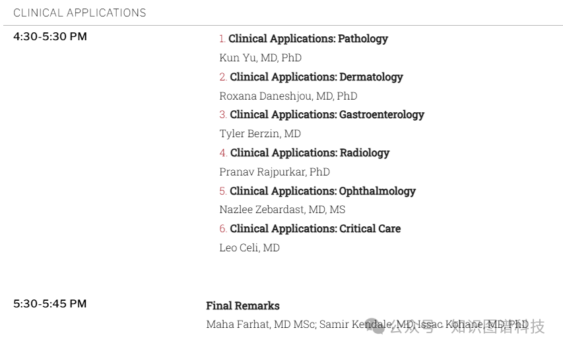Screen dimensions: 563x349
Task: Select speaker Pranav Rajpurkar, PhD
Action: click(x=275, y=172)
